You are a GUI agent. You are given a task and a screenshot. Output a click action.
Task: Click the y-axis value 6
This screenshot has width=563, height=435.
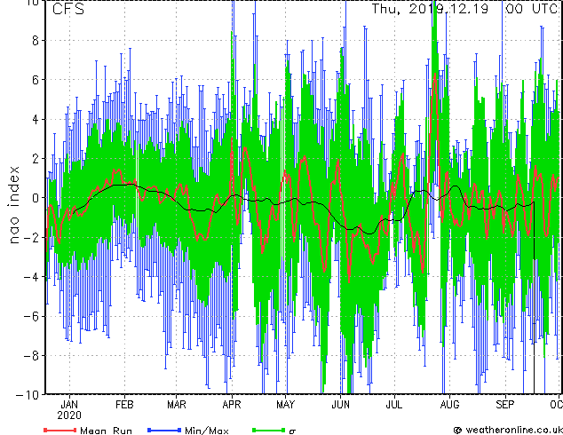(x=36, y=80)
